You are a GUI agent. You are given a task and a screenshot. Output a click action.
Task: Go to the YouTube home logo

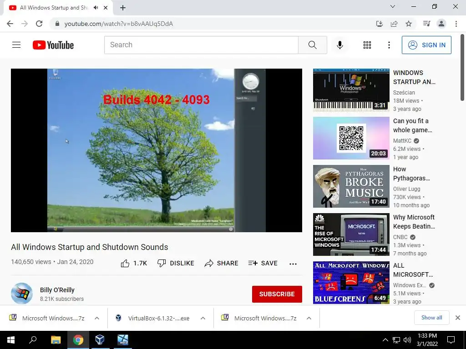tap(53, 45)
